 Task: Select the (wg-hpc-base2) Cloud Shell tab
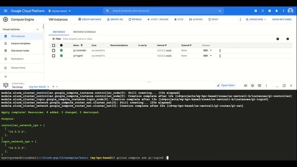[38, 87]
